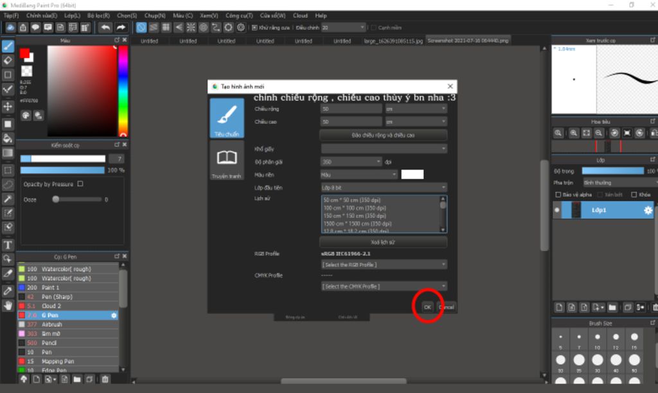This screenshot has width=658, height=393.
Task: Open the Lớp đầu tiên dropdown
Action: tap(384, 188)
